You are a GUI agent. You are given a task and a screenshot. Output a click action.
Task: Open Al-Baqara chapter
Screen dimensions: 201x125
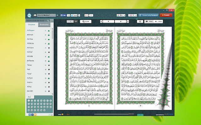point(31,31)
